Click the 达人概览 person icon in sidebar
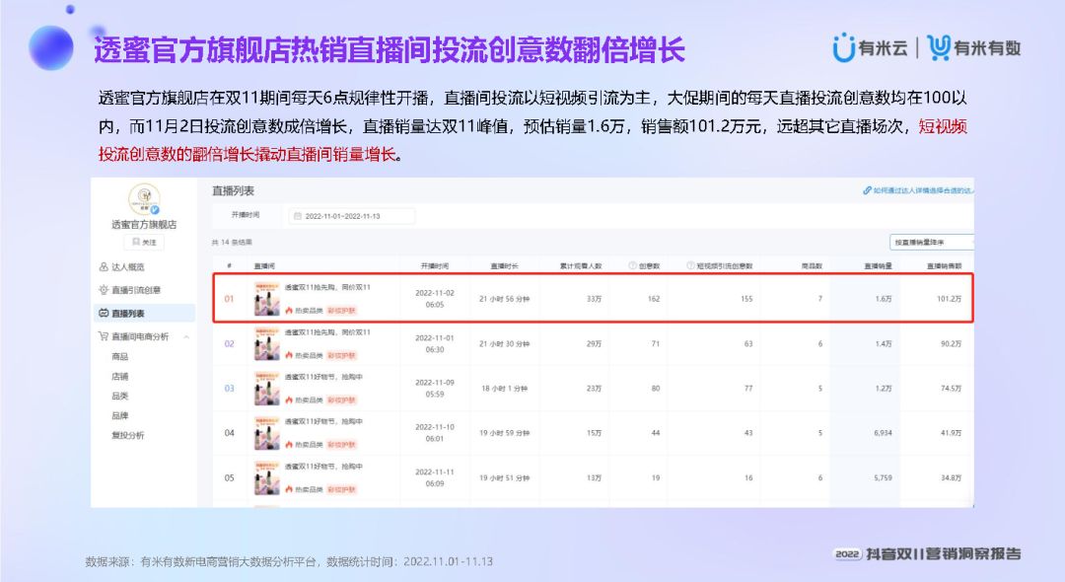 tap(104, 267)
